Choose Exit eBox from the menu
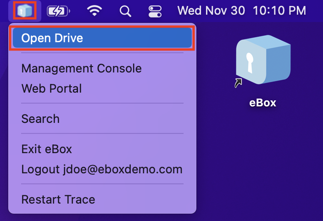 [x=46, y=149]
